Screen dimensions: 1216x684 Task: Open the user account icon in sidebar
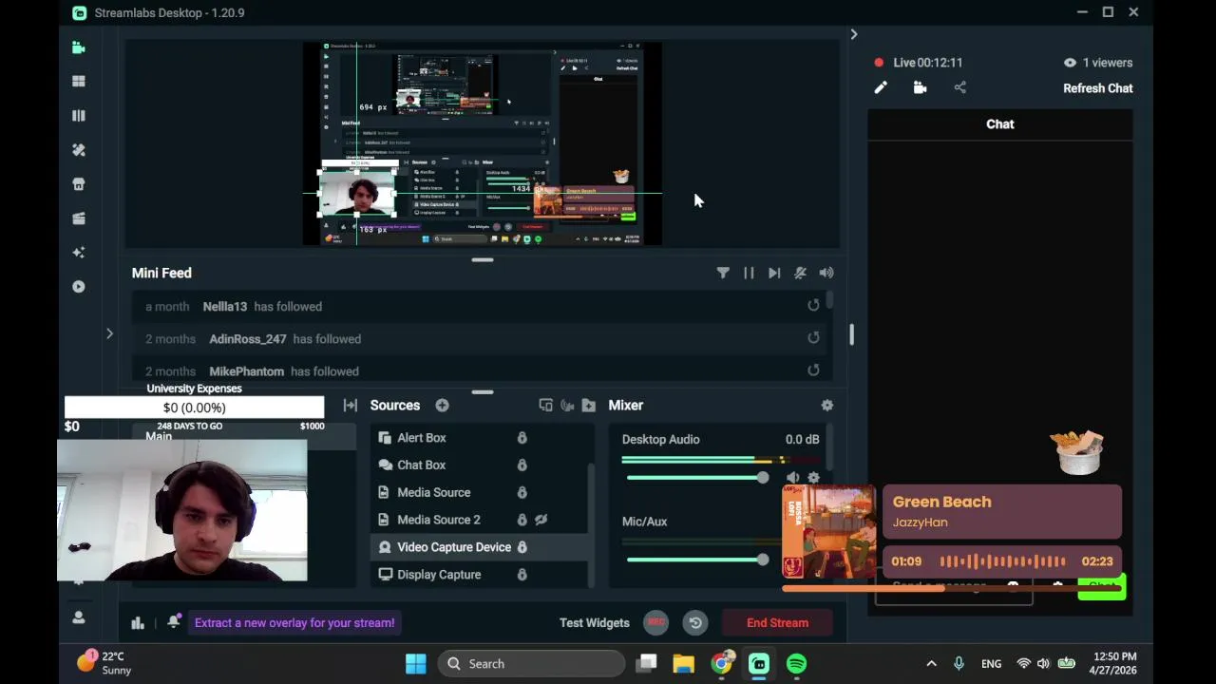78,617
